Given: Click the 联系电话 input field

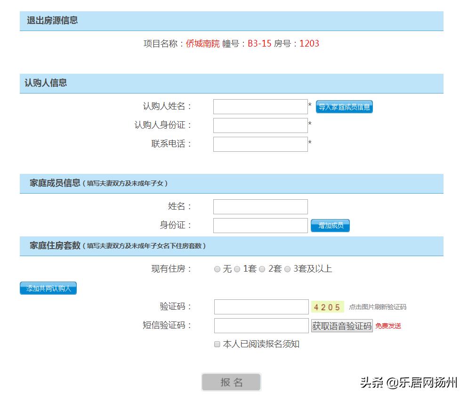Looking at the screenshot, I should [x=260, y=144].
